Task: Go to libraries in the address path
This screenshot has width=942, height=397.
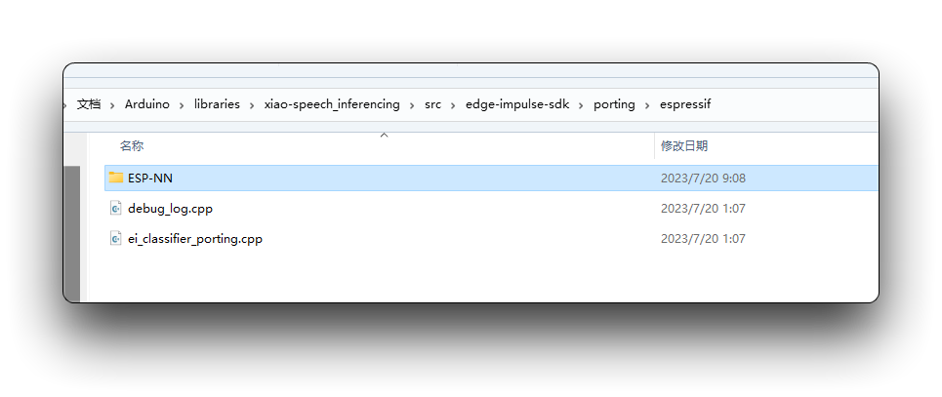Action: [x=217, y=104]
